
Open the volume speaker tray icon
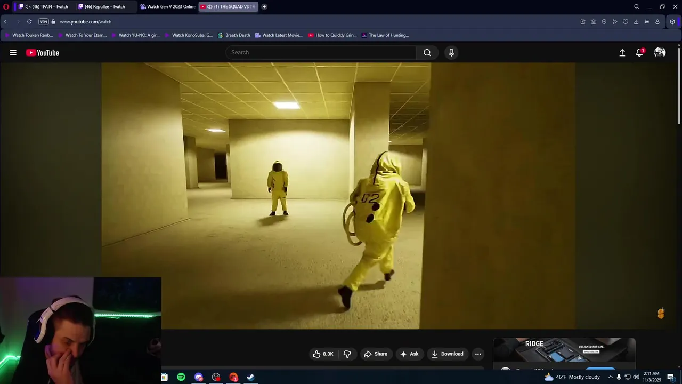tap(636, 377)
